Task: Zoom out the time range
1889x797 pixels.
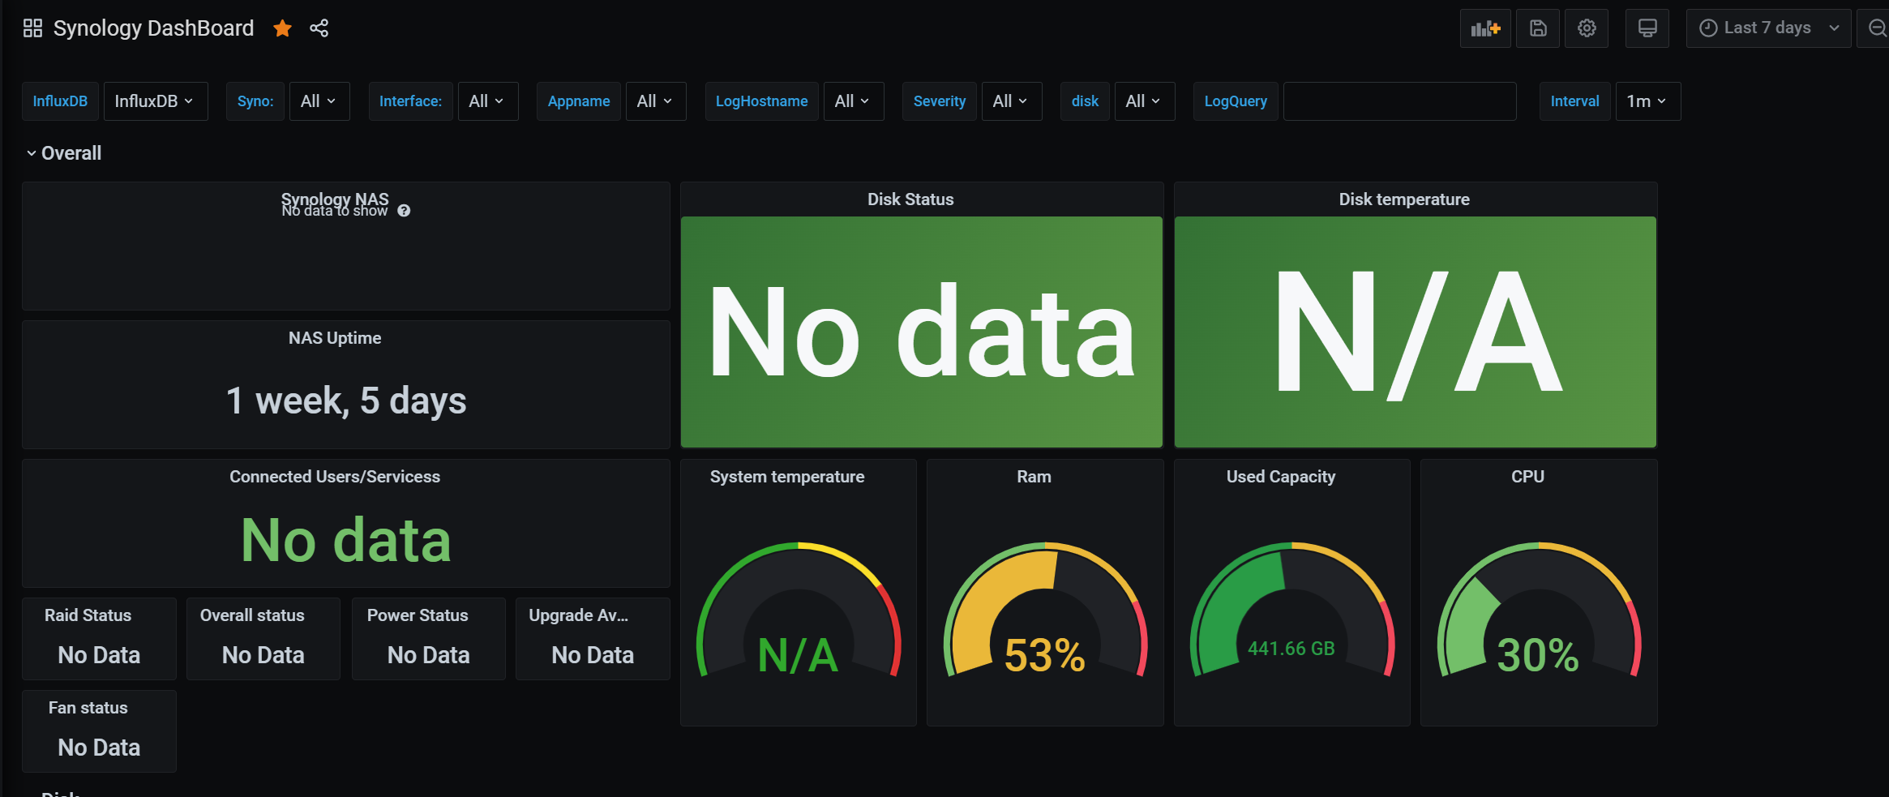Action: [x=1876, y=28]
